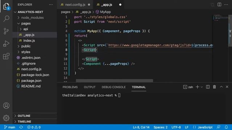Split the editor to the right
The height and width of the screenshot is (130, 232).
tap(219, 5)
